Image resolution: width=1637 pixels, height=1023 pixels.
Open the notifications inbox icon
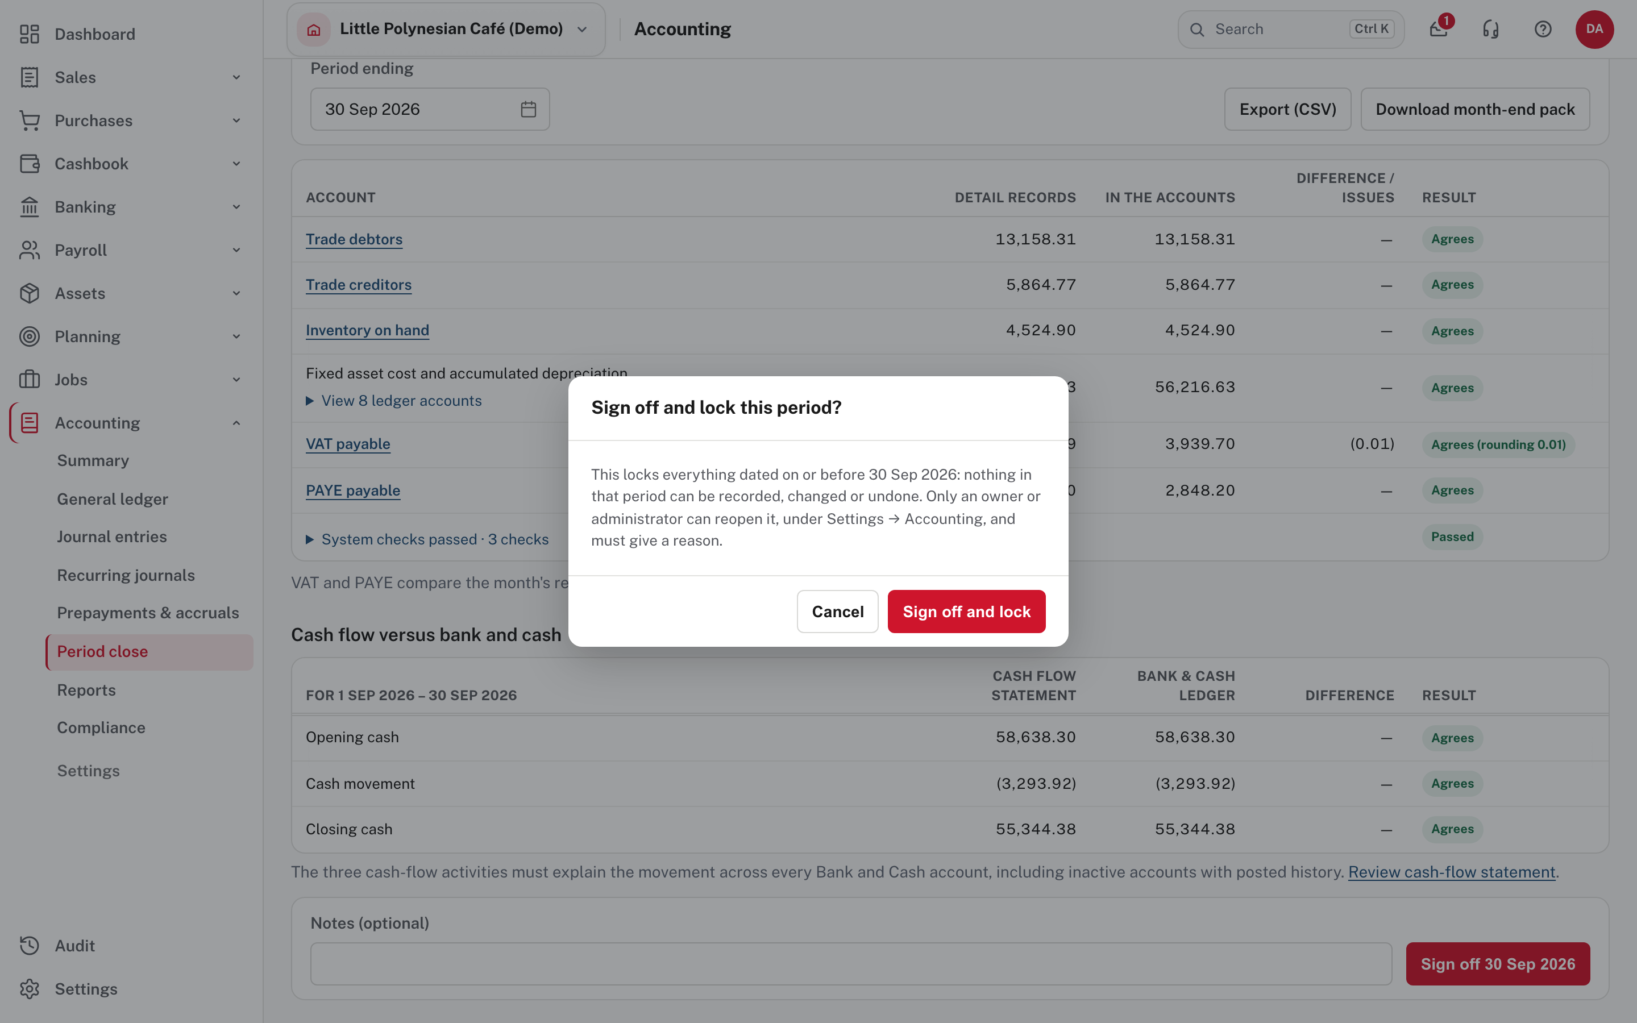pyautogui.click(x=1439, y=29)
